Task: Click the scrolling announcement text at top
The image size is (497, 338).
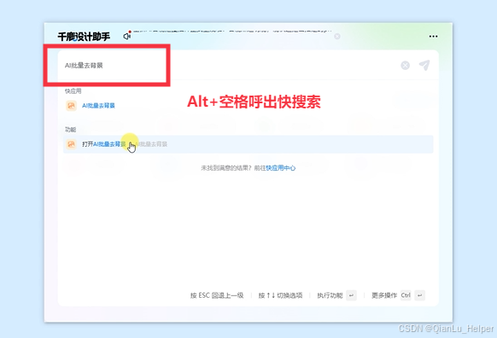Action: pyautogui.click(x=232, y=31)
